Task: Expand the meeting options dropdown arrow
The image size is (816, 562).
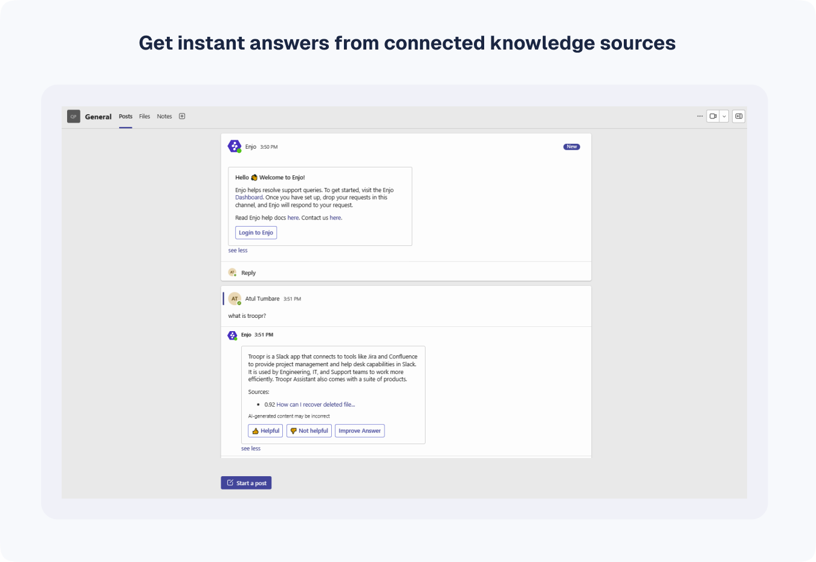Action: 724,116
